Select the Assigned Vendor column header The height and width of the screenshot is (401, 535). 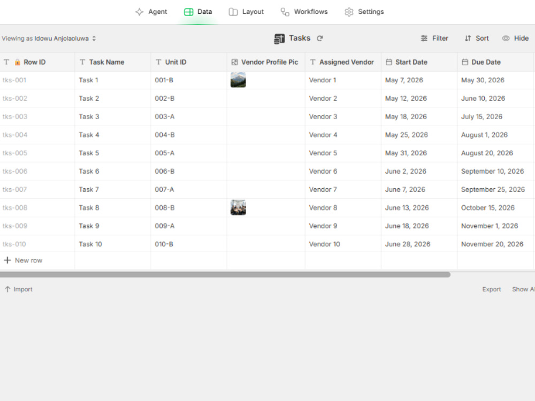343,62
